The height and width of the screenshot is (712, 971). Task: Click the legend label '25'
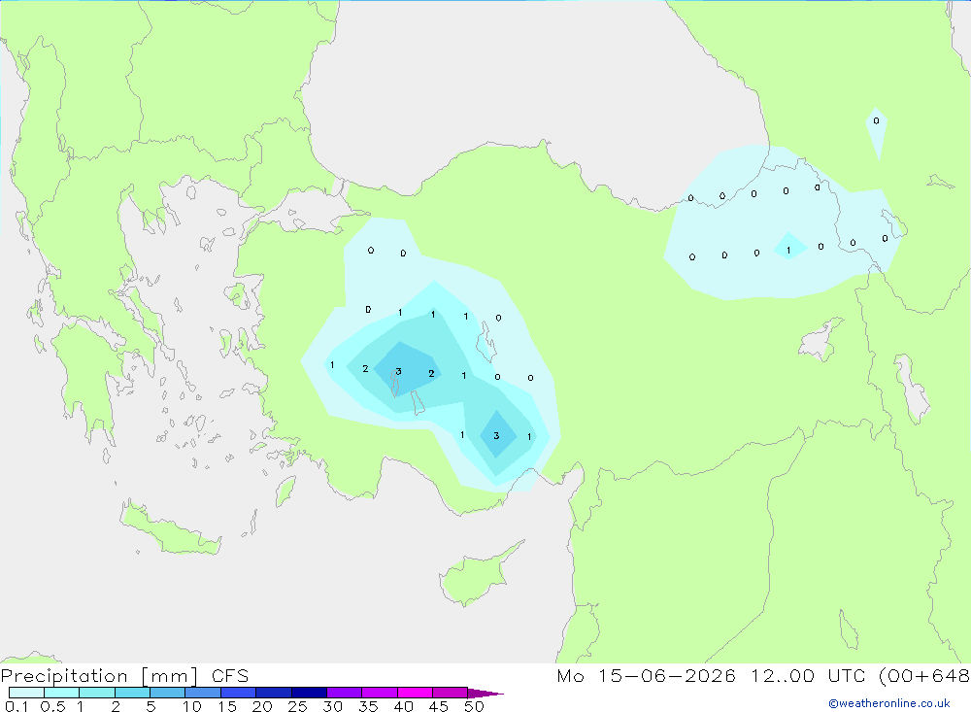coord(297,706)
